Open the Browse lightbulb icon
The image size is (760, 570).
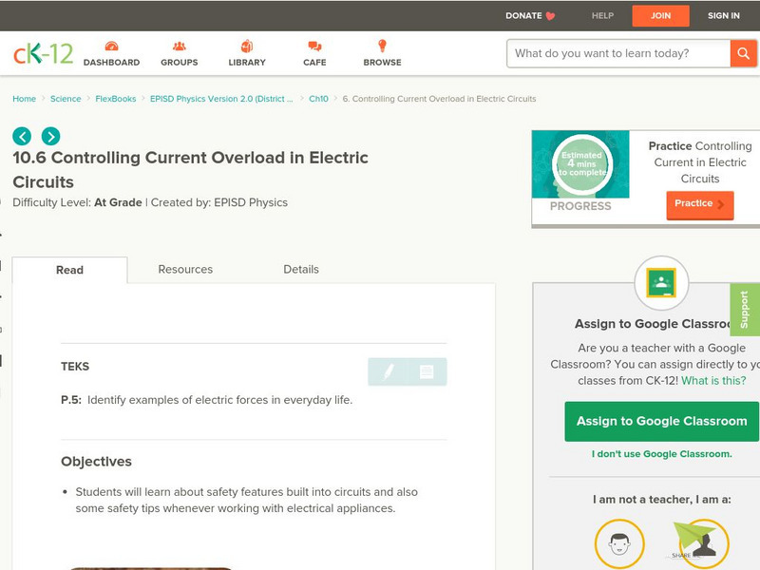click(382, 47)
